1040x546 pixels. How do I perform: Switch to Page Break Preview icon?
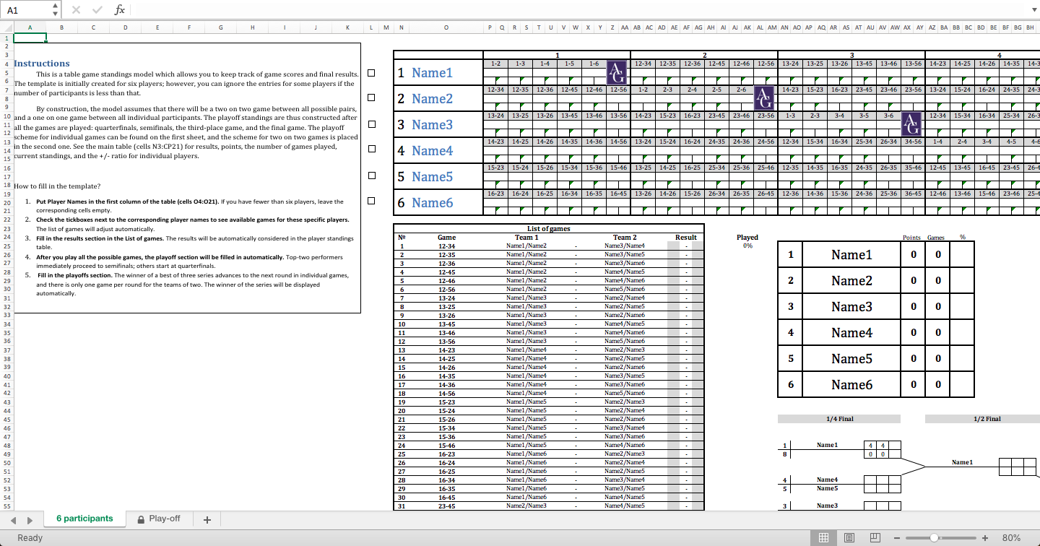(x=875, y=537)
